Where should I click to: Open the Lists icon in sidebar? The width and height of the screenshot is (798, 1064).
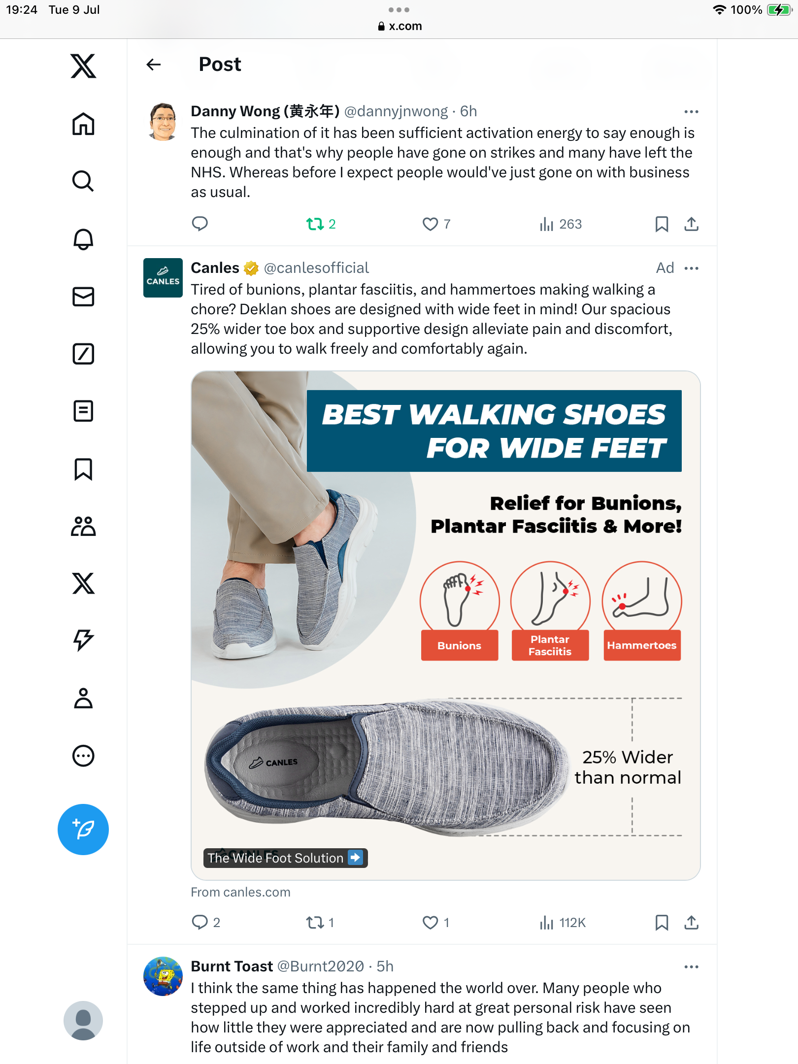click(83, 411)
